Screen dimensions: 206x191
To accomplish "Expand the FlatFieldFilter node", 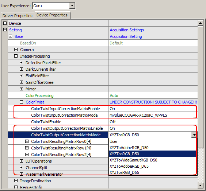I will tap(22, 76).
